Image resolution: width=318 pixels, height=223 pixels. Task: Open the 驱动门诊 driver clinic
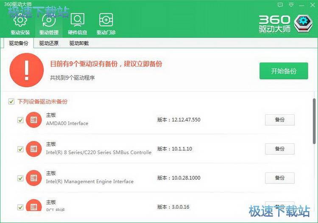[x=106, y=24]
